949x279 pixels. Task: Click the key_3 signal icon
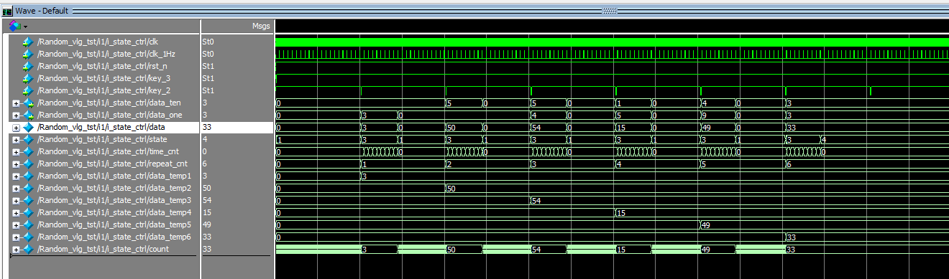[28, 78]
